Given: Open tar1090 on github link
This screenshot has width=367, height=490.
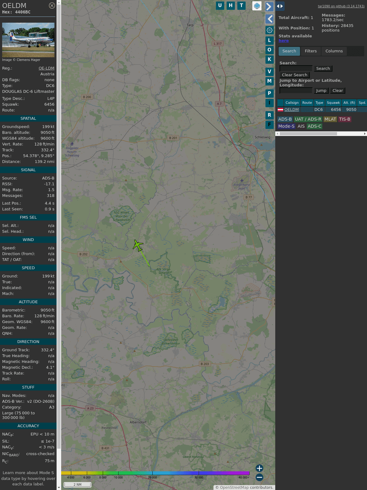Looking at the screenshot, I should pos(341,6).
